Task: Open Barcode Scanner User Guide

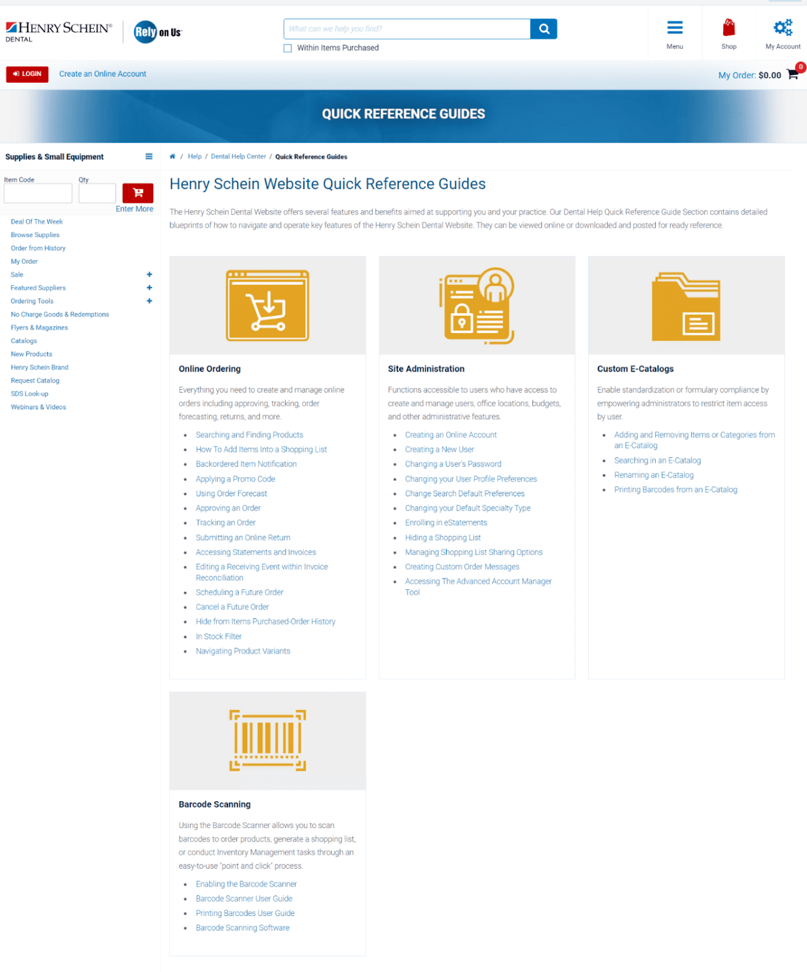Action: (244, 899)
